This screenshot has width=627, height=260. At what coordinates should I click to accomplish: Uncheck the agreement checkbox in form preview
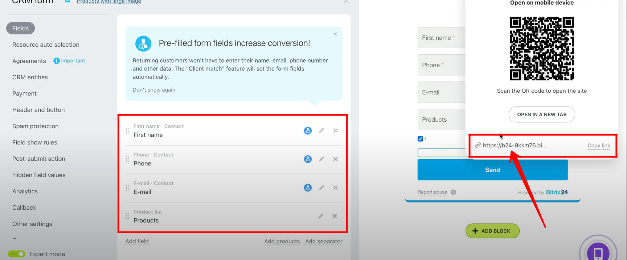420,139
